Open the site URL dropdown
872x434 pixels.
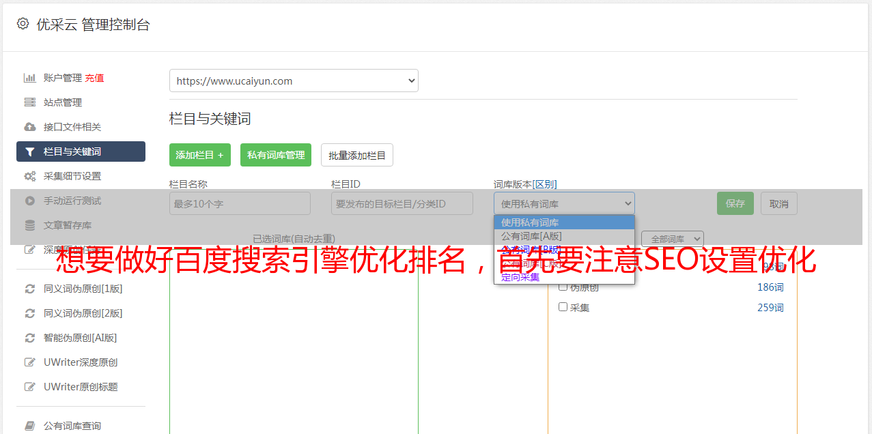point(294,81)
